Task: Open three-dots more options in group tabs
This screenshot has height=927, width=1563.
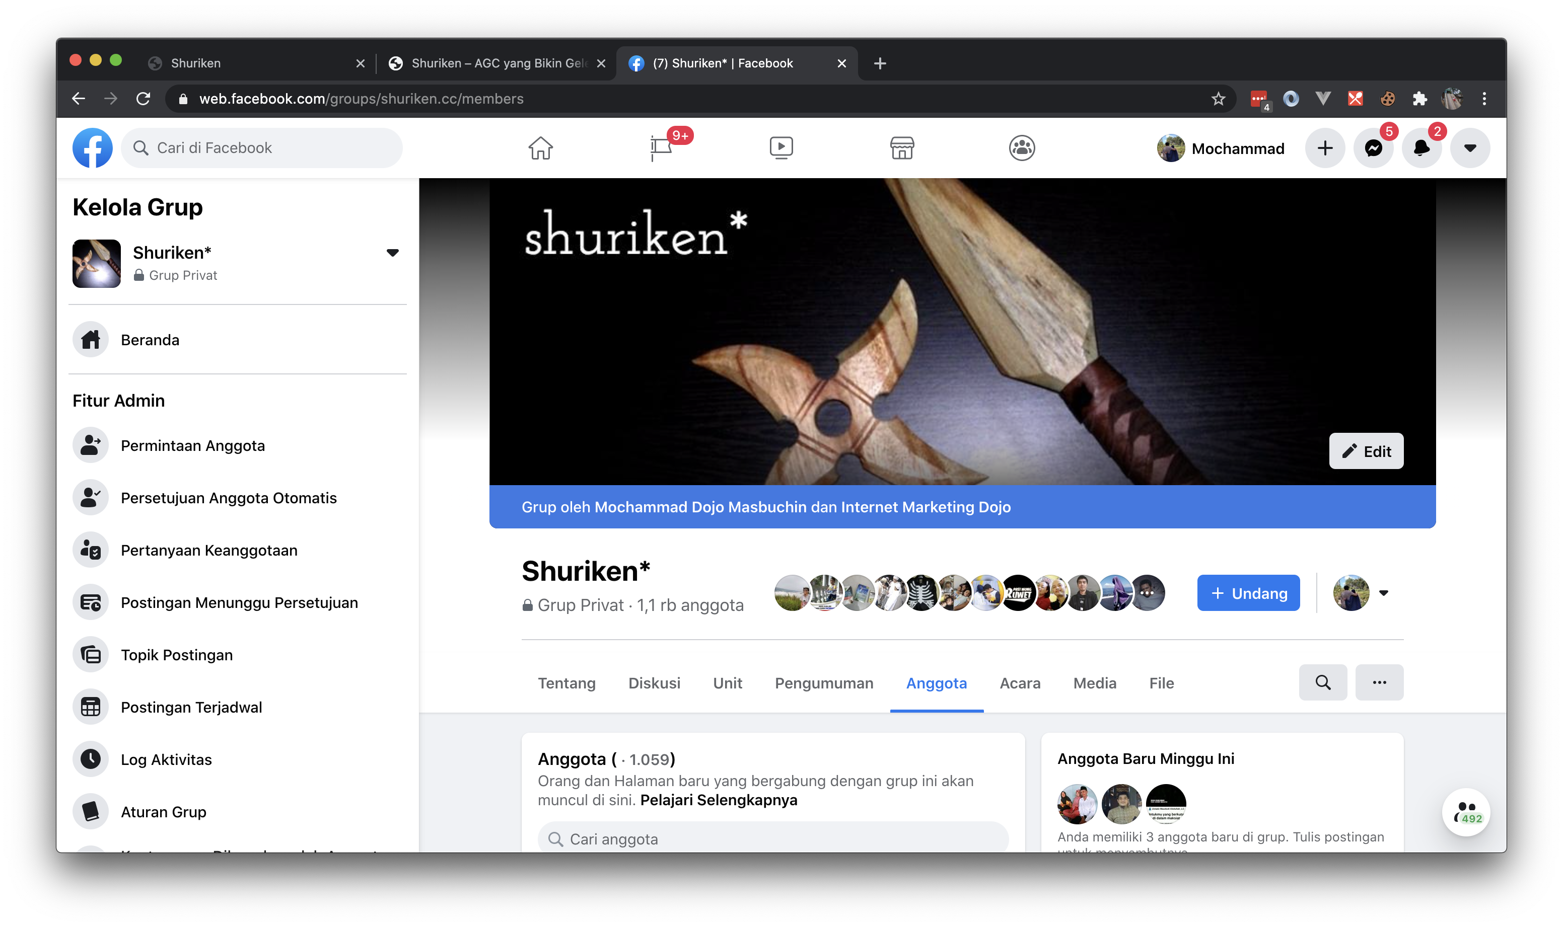Action: tap(1379, 682)
